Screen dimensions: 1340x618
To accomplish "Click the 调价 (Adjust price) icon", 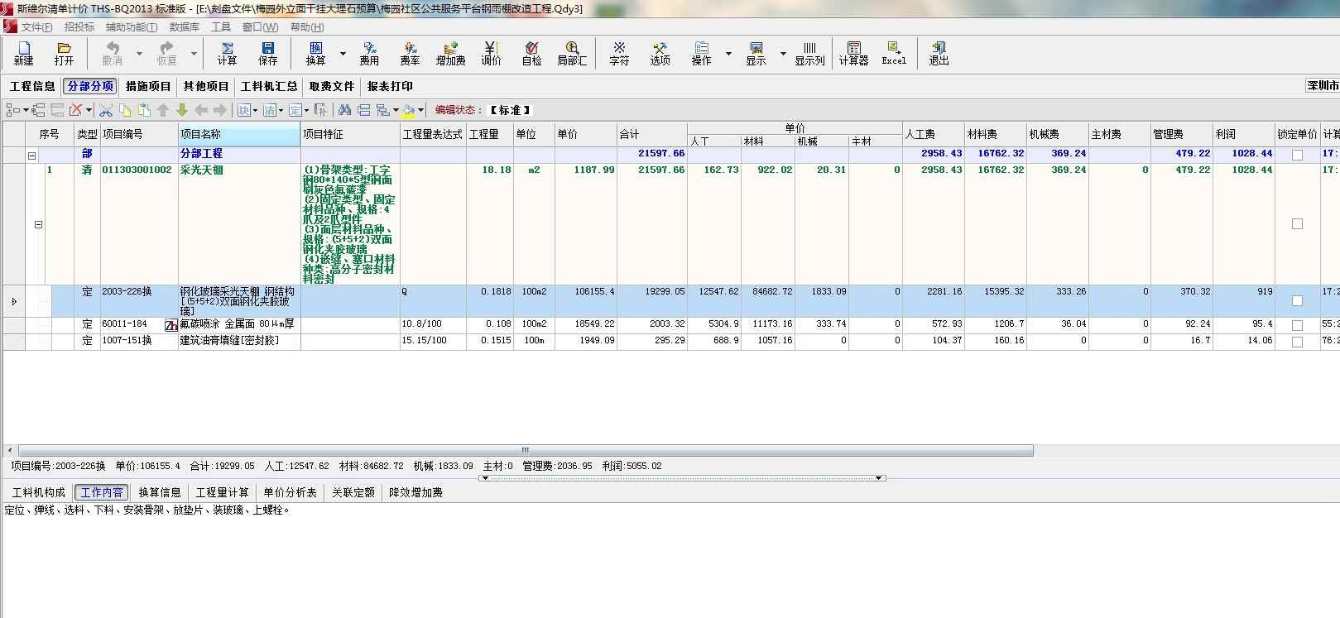I will tap(491, 54).
